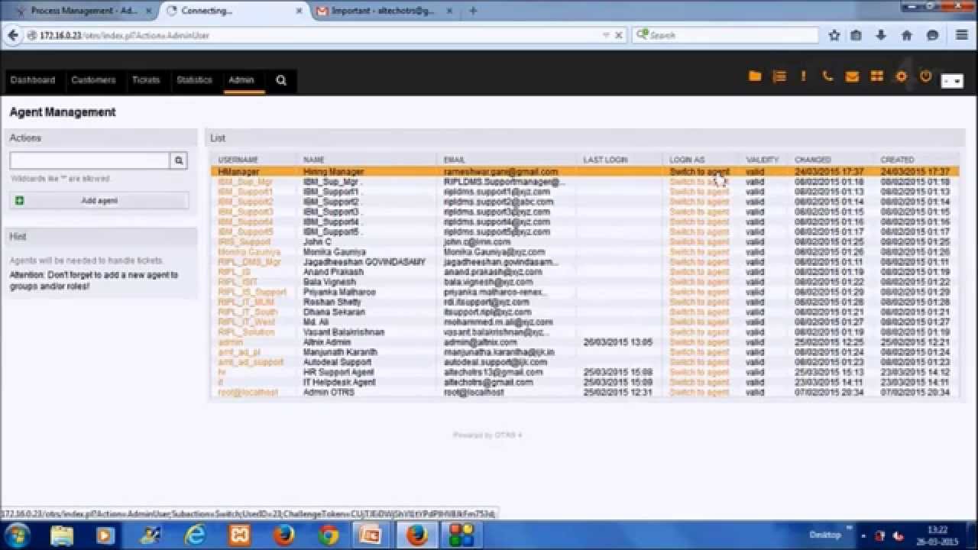
Task: Click the USERNAME column header
Action: [238, 160]
